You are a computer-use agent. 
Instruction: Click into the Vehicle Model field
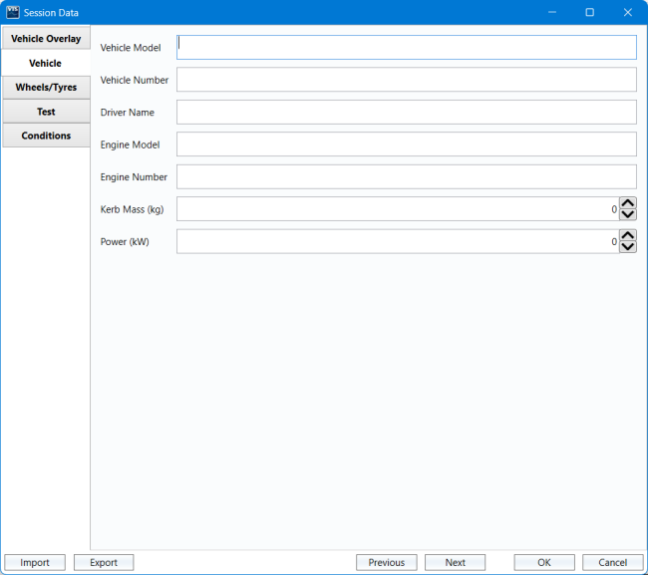406,48
